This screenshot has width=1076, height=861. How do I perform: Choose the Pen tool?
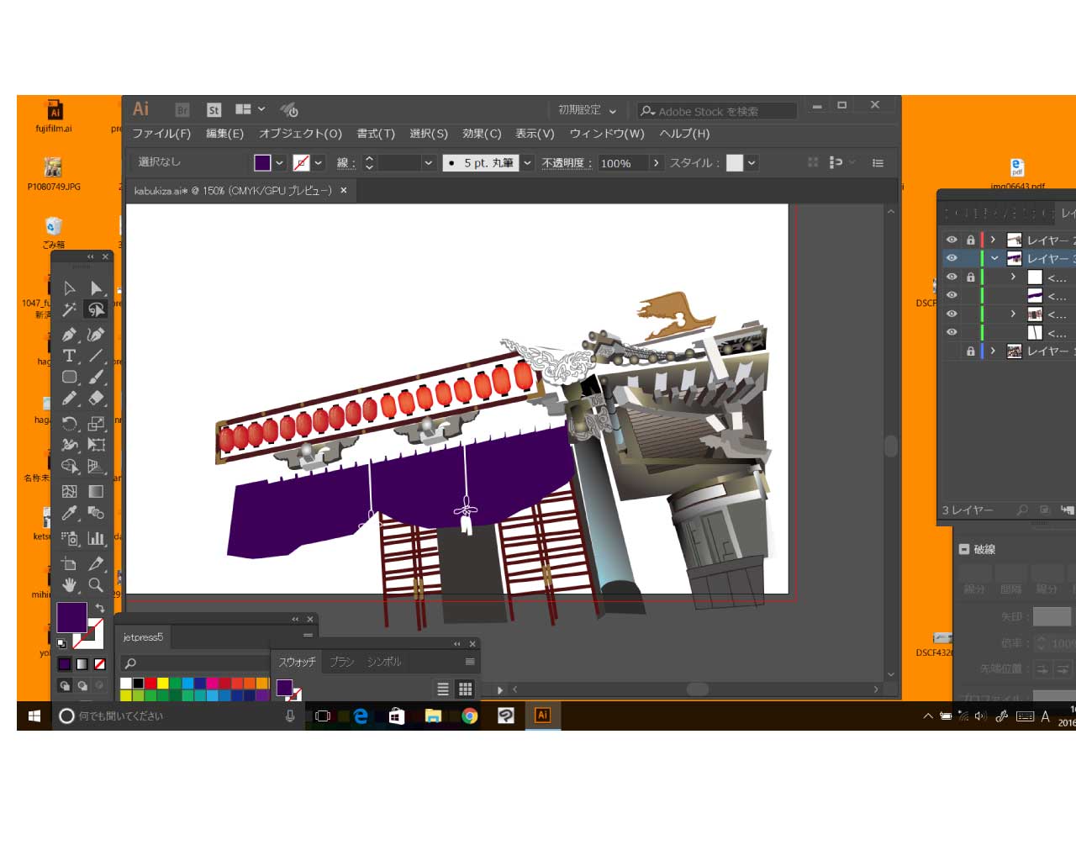[69, 334]
